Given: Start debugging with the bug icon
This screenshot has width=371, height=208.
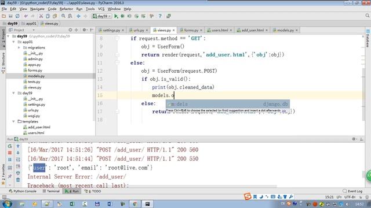Looking at the screenshot, I should [x=122, y=16].
